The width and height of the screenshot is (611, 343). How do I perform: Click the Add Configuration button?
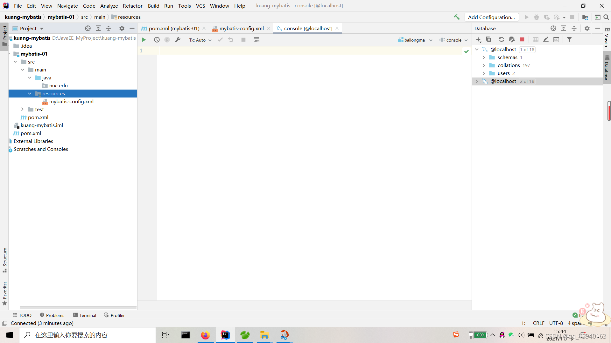(x=491, y=17)
